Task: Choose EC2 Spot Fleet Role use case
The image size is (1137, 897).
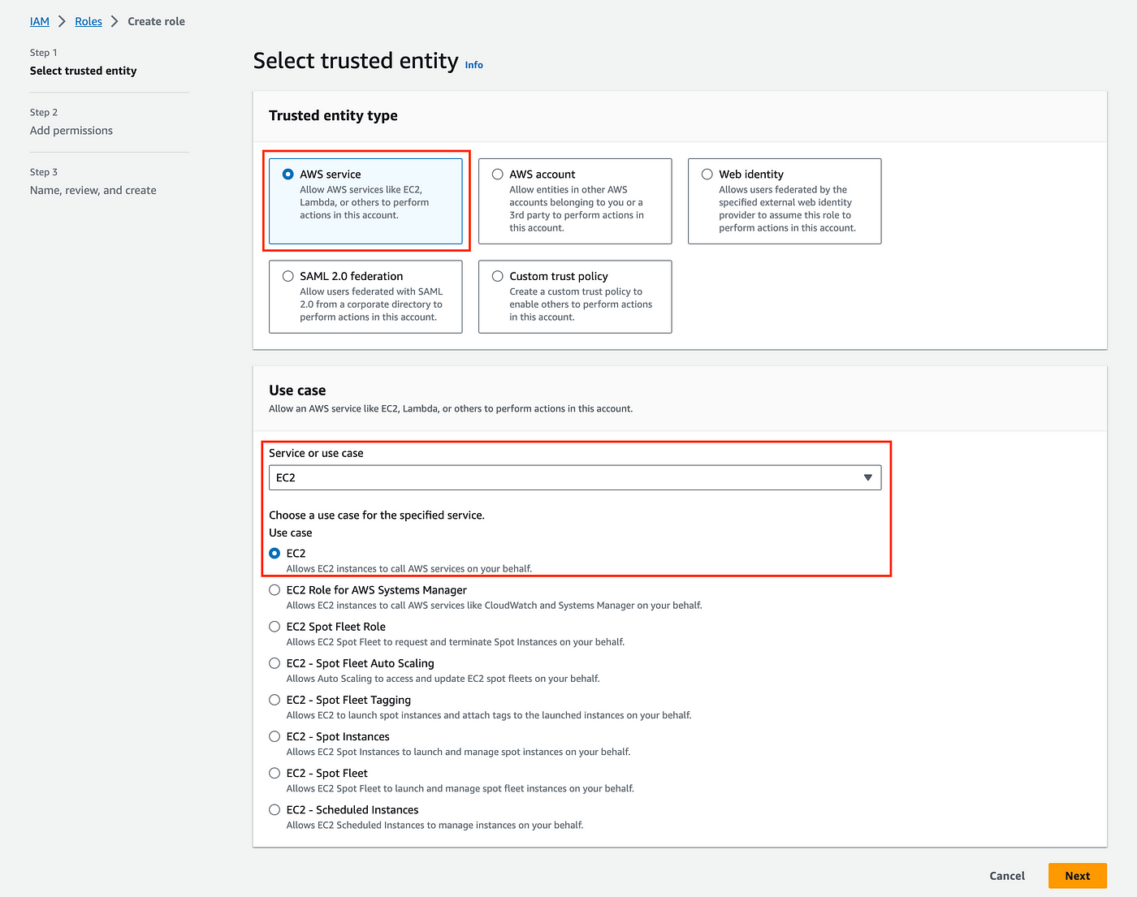Action: (275, 626)
